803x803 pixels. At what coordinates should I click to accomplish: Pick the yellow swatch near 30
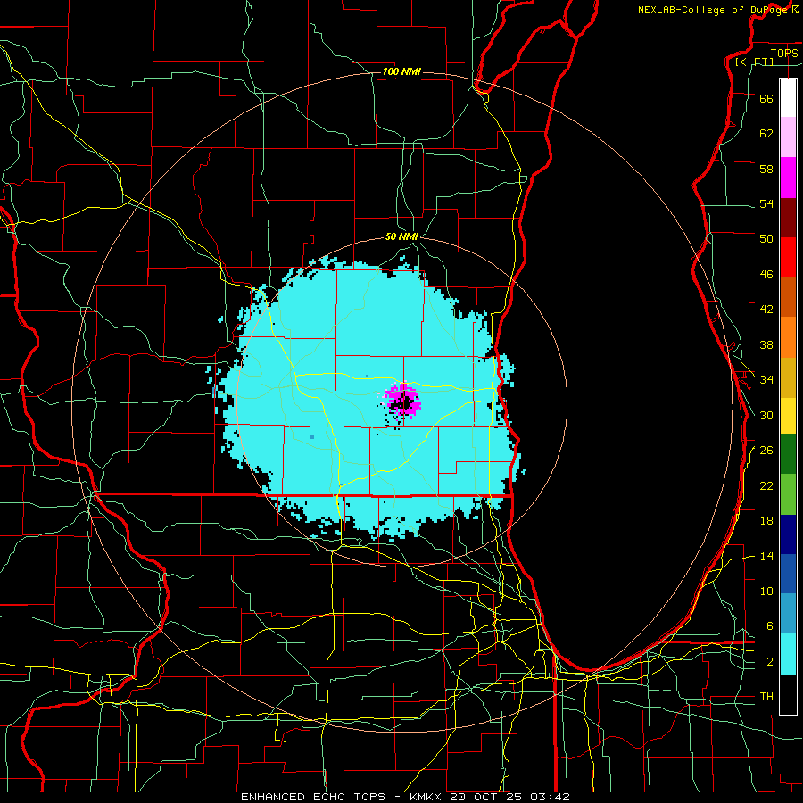point(788,415)
